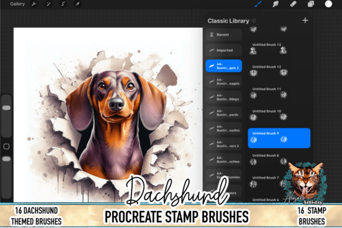Activate the Selection S-shaped tool
This screenshot has height=228, width=342.
point(63,4)
